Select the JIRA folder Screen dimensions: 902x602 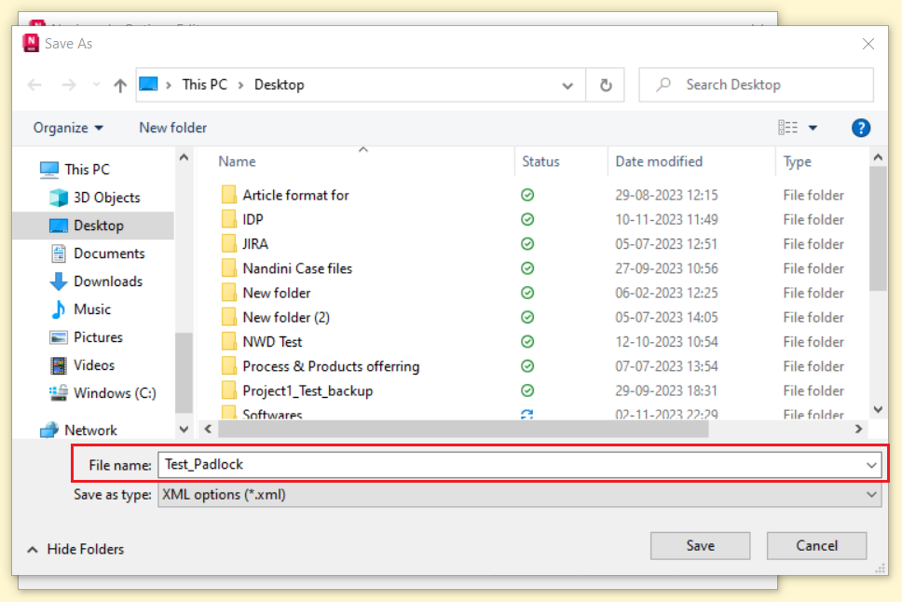coord(254,244)
